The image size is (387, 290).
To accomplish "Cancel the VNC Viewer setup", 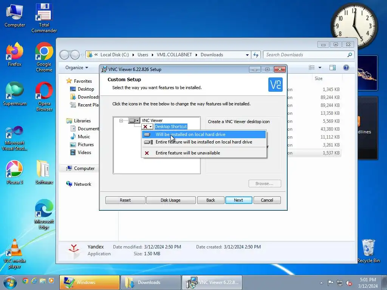I will pyautogui.click(x=267, y=200).
